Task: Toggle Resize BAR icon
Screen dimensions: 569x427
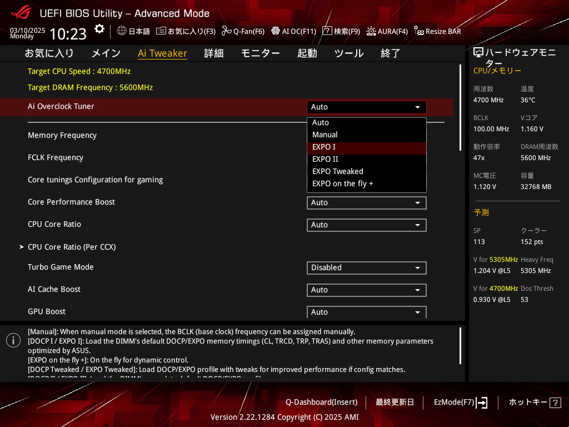Action: pos(419,31)
